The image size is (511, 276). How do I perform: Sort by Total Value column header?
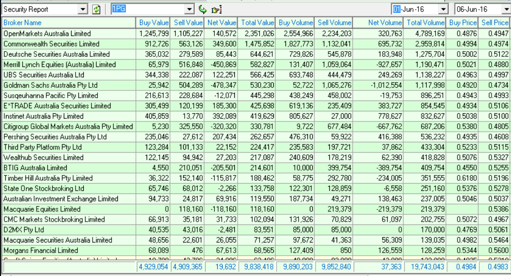pos(256,23)
